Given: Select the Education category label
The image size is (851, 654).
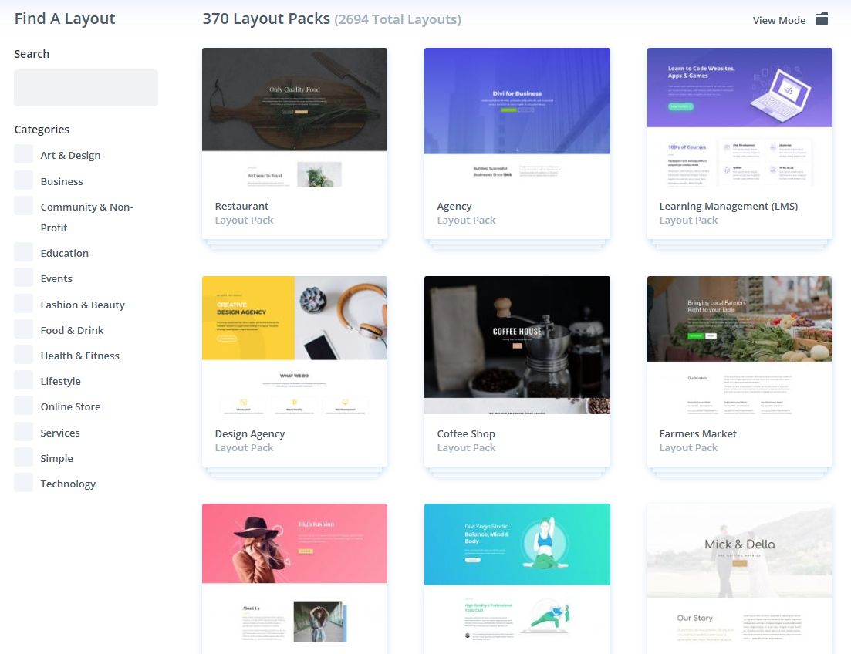Looking at the screenshot, I should coord(65,253).
